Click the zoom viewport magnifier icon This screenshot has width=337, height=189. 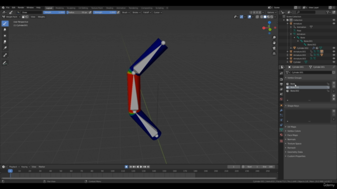274,37
